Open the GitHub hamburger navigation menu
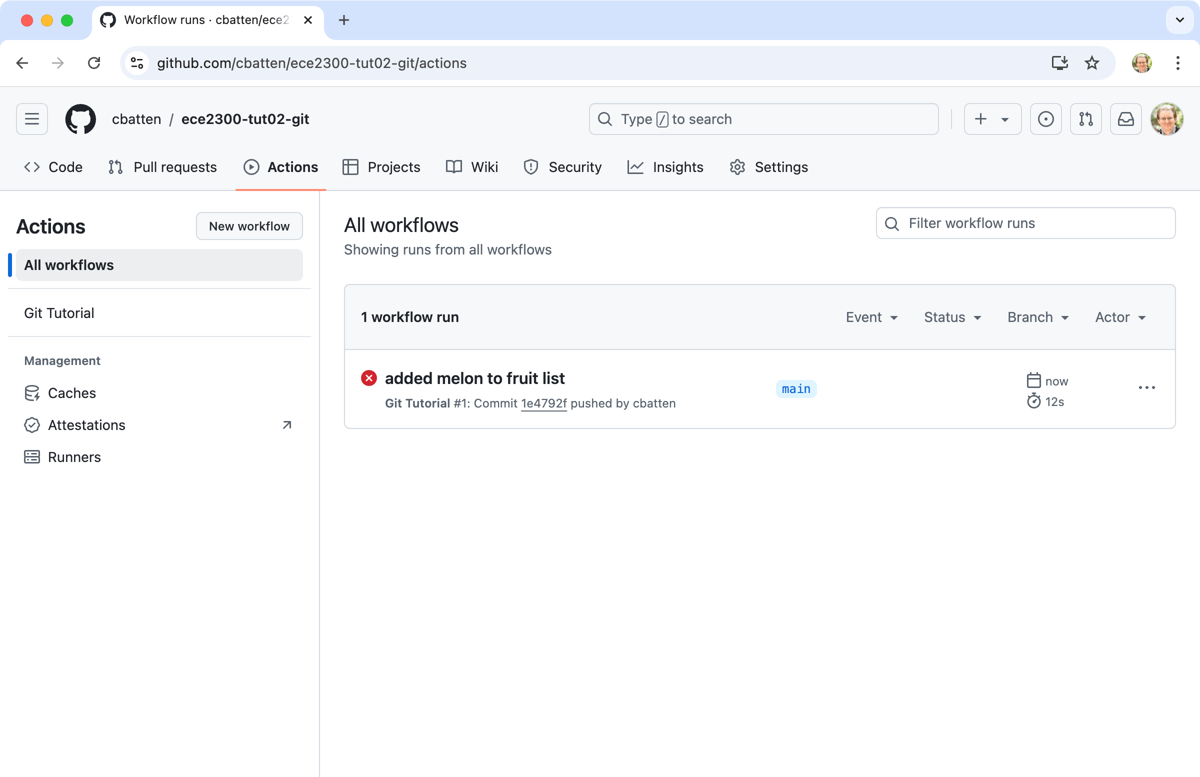 (32, 119)
